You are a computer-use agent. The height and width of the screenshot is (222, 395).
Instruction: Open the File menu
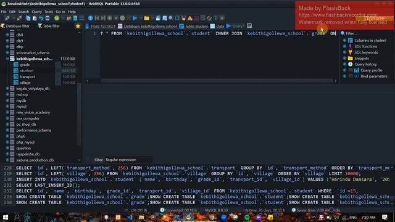pyautogui.click(x=4, y=12)
